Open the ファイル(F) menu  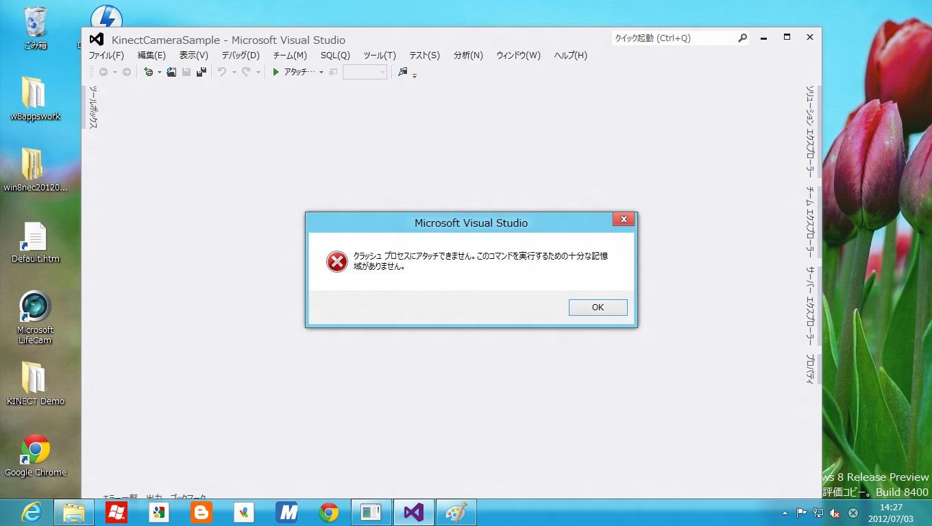click(x=106, y=55)
